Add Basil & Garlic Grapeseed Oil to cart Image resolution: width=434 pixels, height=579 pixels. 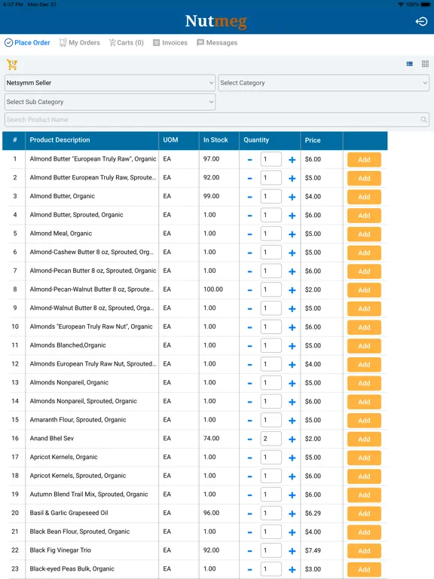click(364, 514)
